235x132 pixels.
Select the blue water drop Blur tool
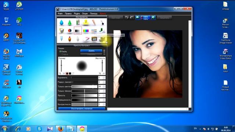[61, 22]
